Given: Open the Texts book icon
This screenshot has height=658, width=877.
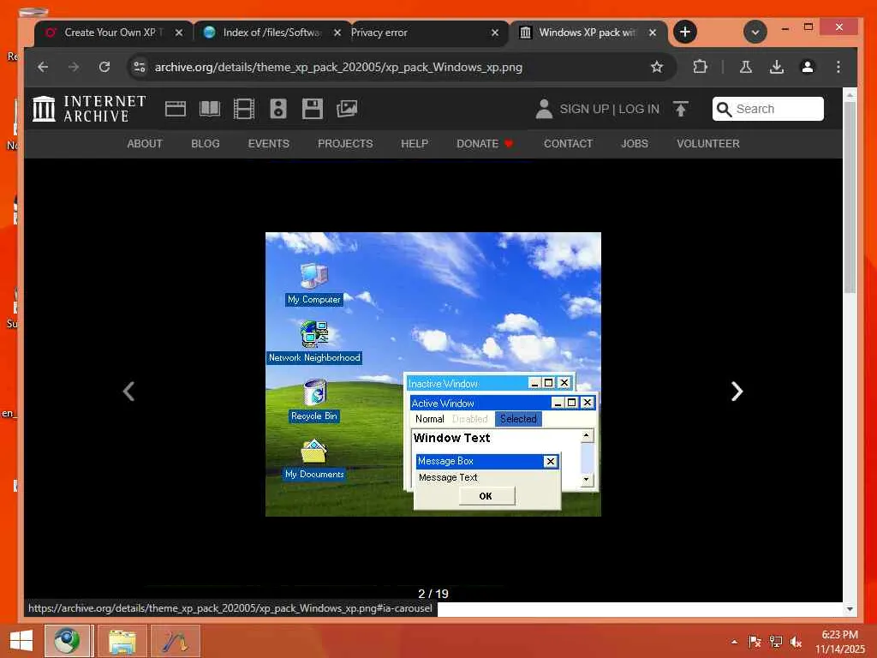Looking at the screenshot, I should point(210,109).
